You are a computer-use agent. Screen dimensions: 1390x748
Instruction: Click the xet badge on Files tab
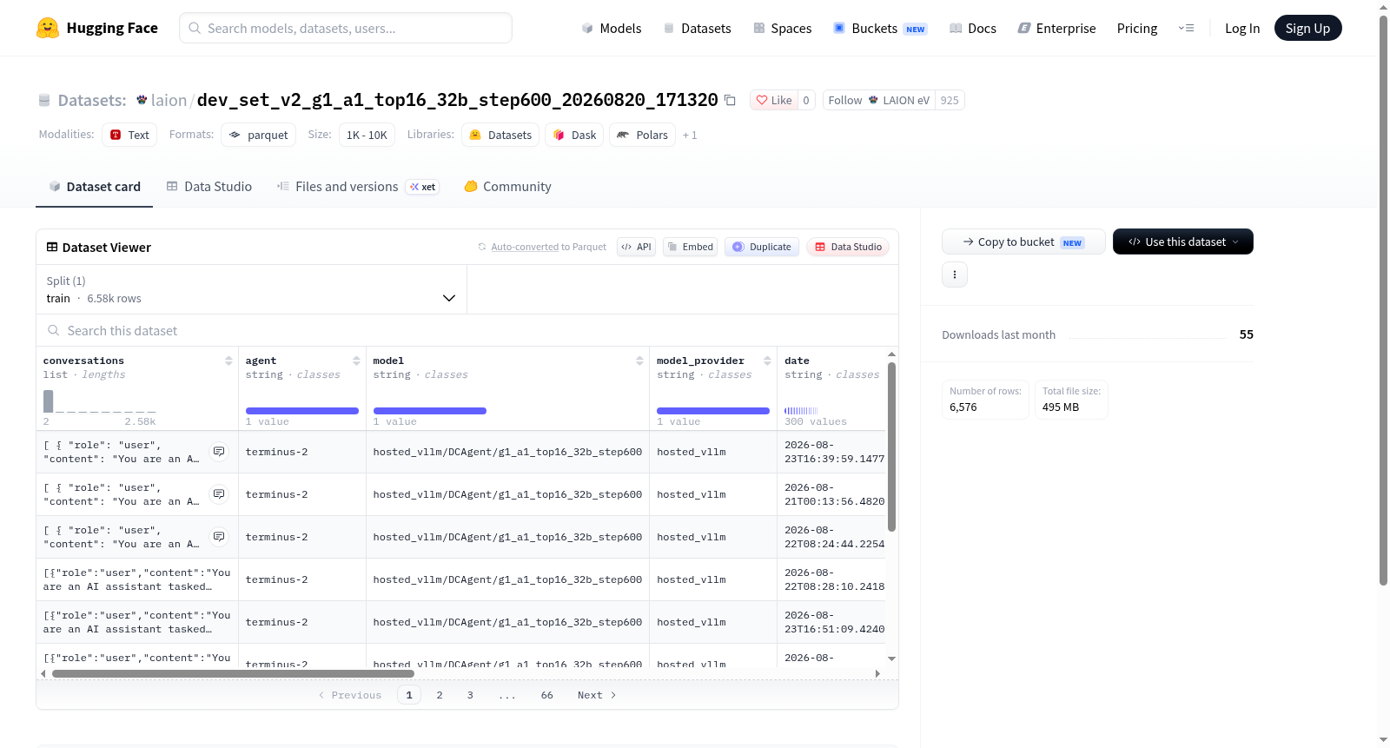click(x=423, y=187)
